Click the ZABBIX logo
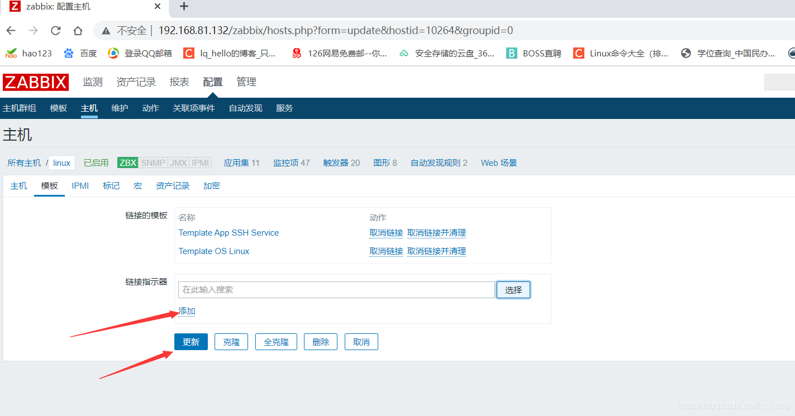The height and width of the screenshot is (416, 795). pyautogui.click(x=36, y=82)
